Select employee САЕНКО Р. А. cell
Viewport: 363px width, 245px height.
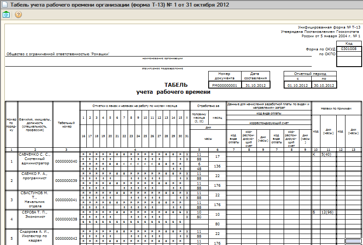click(x=35, y=181)
